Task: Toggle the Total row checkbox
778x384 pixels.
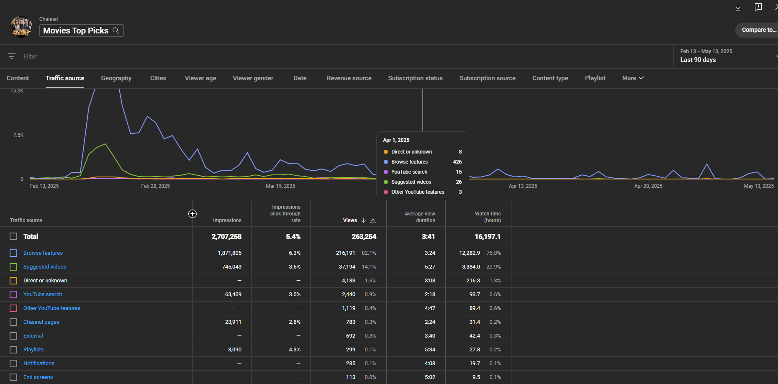Action: 13,237
